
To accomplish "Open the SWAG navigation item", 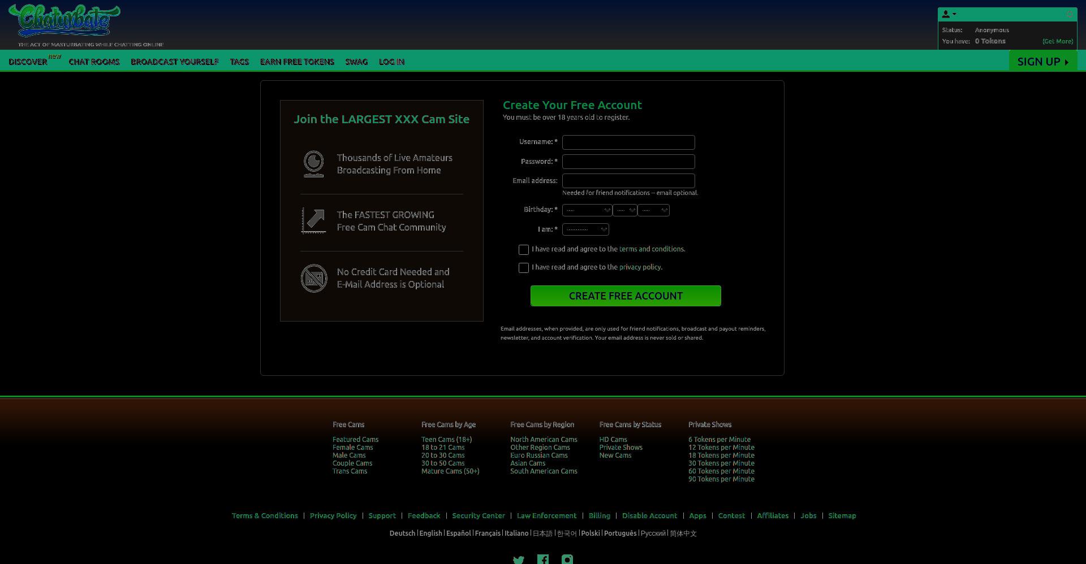I will point(356,62).
